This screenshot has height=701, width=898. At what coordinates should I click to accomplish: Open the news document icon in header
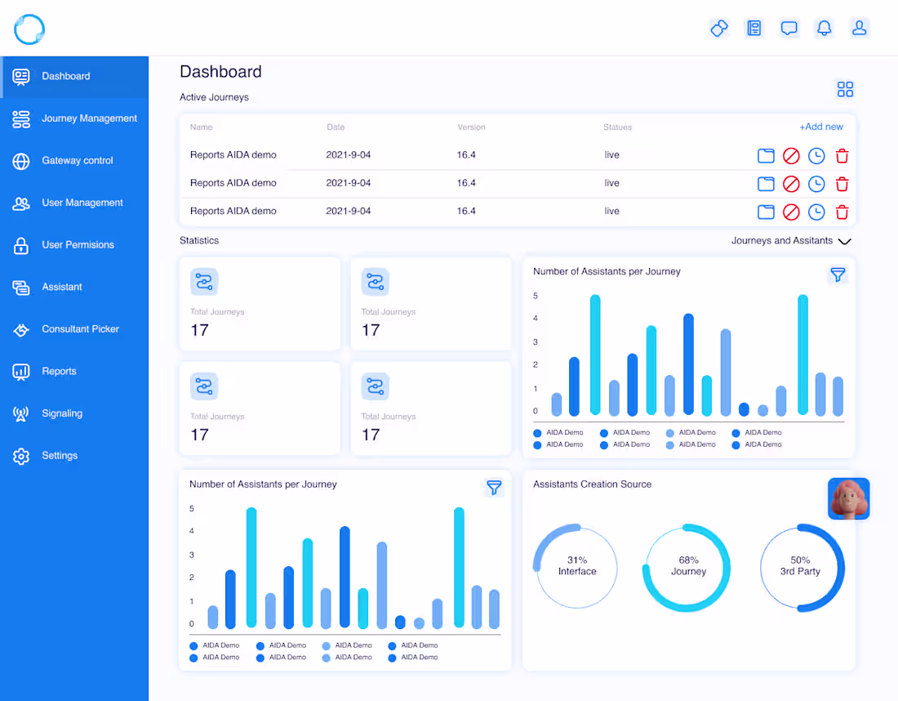coord(754,28)
